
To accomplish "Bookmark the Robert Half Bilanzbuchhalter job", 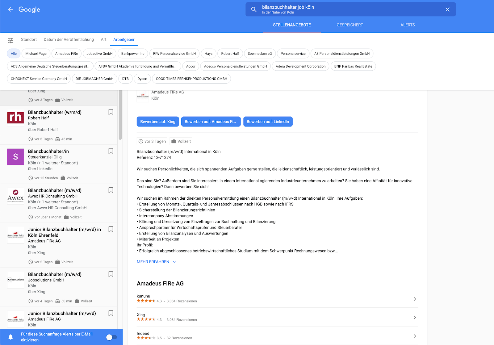I will click(x=111, y=112).
